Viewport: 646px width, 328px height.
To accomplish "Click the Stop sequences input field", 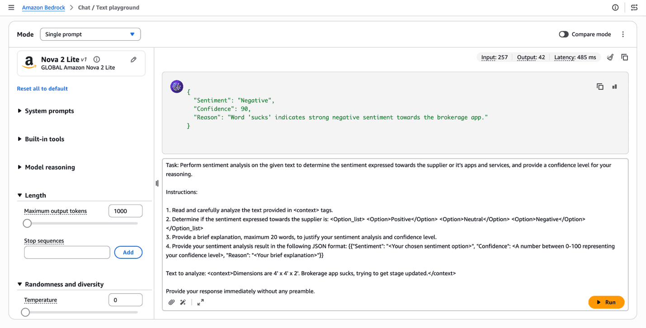I will click(x=67, y=253).
